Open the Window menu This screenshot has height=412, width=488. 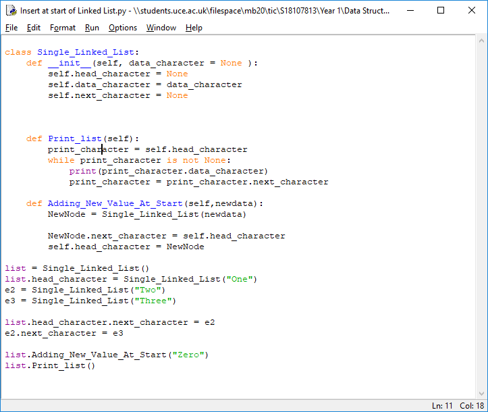point(161,28)
